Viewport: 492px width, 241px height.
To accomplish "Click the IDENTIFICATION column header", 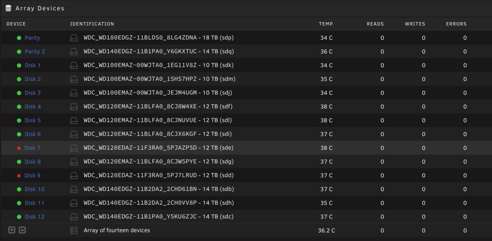I will (x=92, y=24).
